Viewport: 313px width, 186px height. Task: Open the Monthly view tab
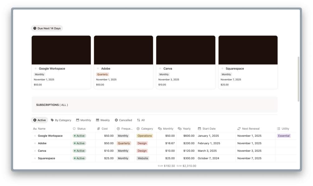click(x=83, y=120)
